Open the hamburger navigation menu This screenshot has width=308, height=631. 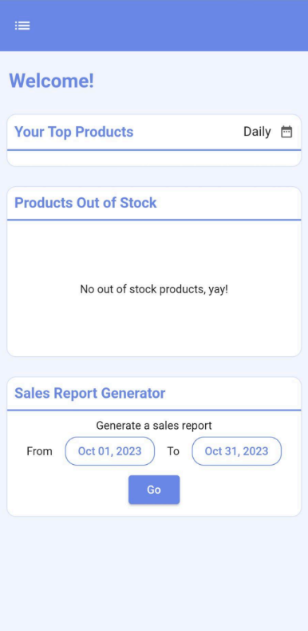(x=22, y=26)
